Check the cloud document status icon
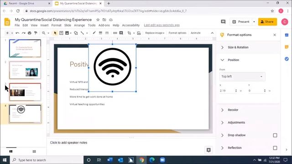This screenshot has height=164, width=292. click(x=111, y=20)
